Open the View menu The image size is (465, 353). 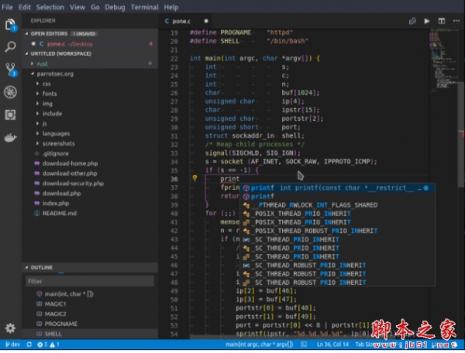(x=77, y=7)
